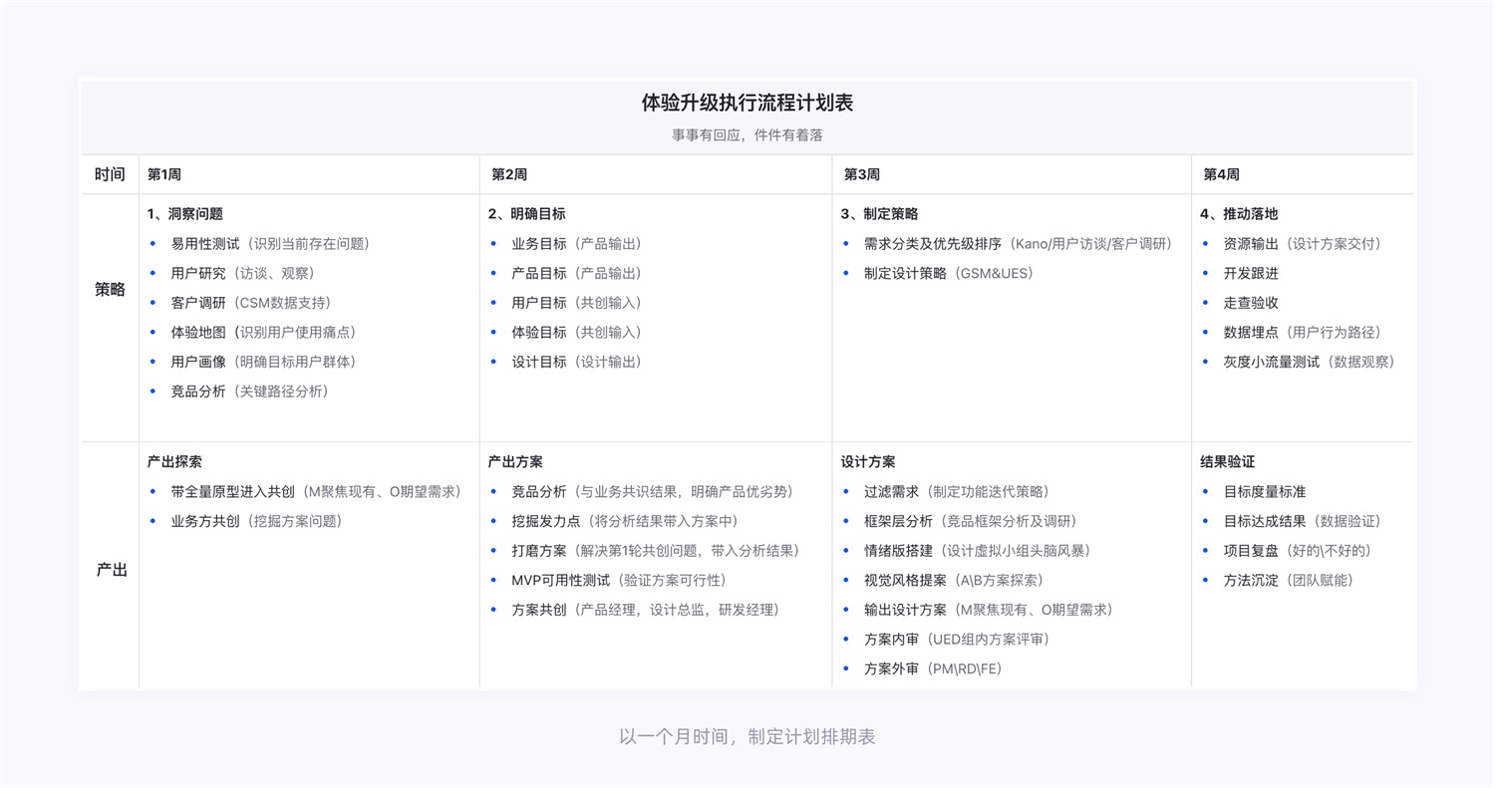Select the 第2周 column header
The height and width of the screenshot is (788, 1495).
point(508,173)
